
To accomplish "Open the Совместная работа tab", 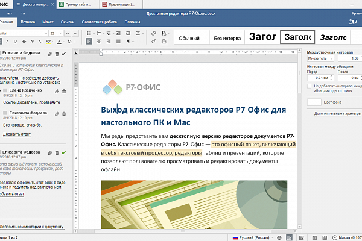I will pyautogui.click(x=100, y=22).
